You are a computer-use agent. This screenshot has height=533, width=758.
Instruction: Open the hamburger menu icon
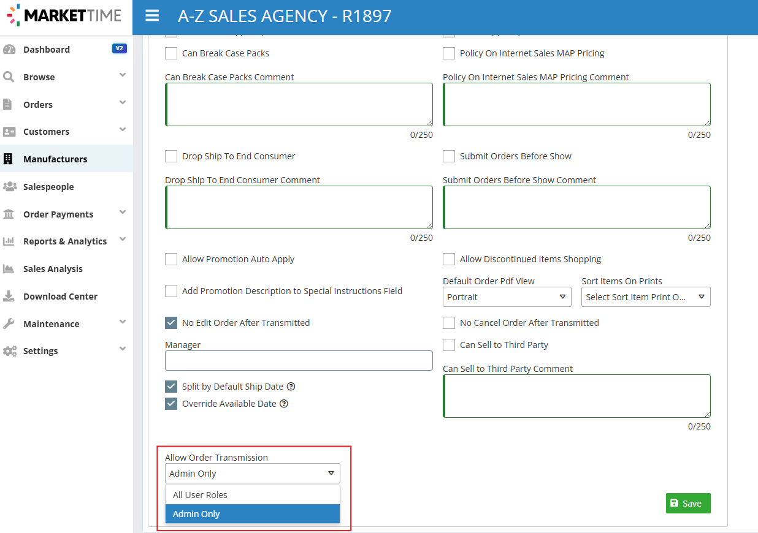click(x=152, y=16)
